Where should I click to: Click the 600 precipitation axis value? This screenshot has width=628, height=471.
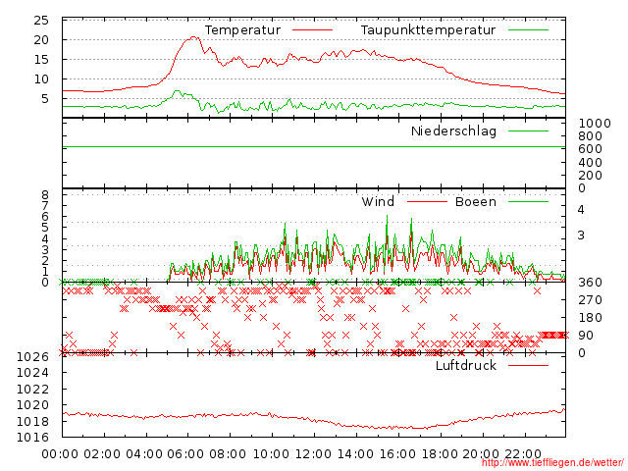591,149
